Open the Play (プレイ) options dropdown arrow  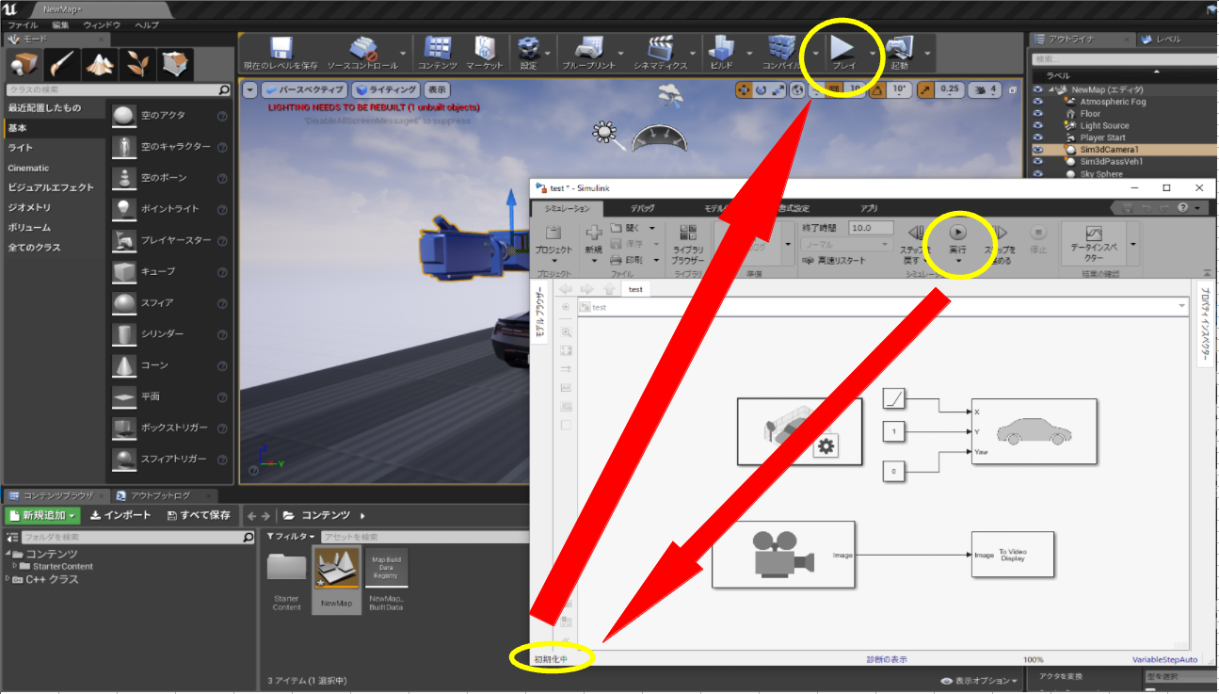click(x=873, y=54)
